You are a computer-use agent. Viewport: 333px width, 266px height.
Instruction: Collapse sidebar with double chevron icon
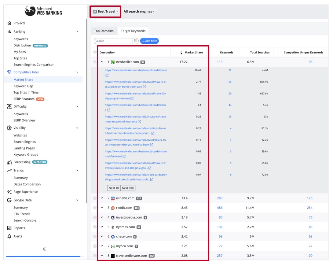point(44,249)
